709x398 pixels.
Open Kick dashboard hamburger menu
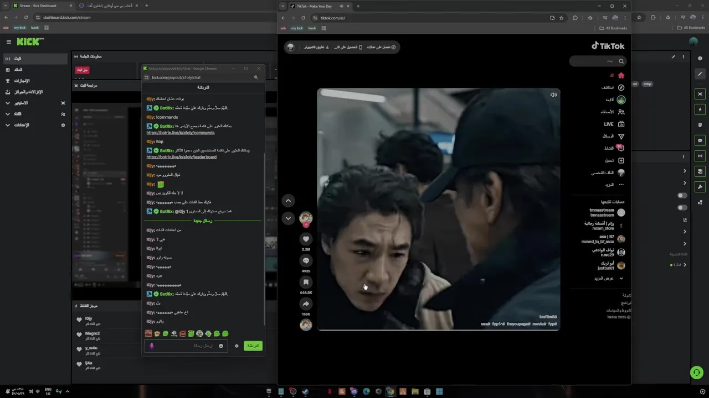(x=9, y=42)
